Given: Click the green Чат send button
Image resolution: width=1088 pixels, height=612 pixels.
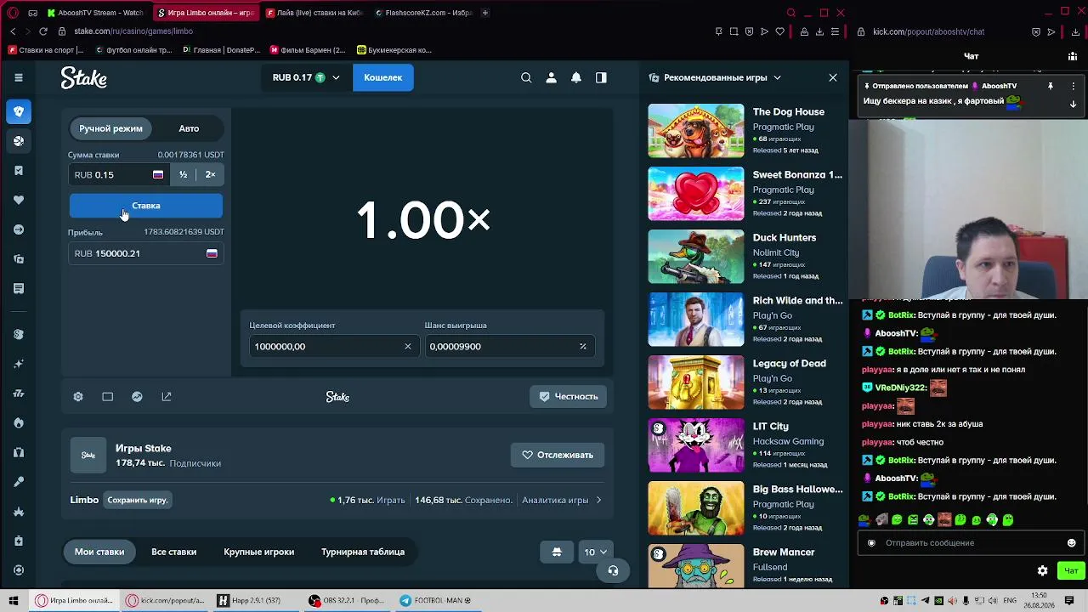Looking at the screenshot, I should coord(1071,570).
